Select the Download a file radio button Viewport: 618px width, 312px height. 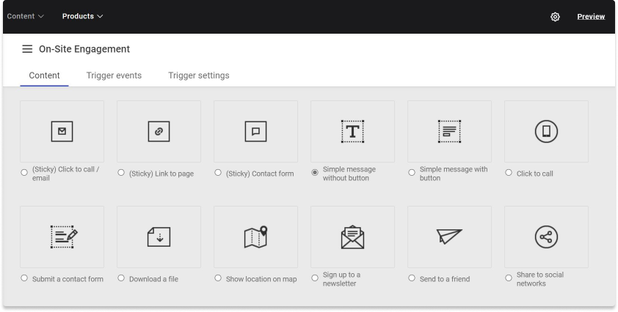point(121,278)
